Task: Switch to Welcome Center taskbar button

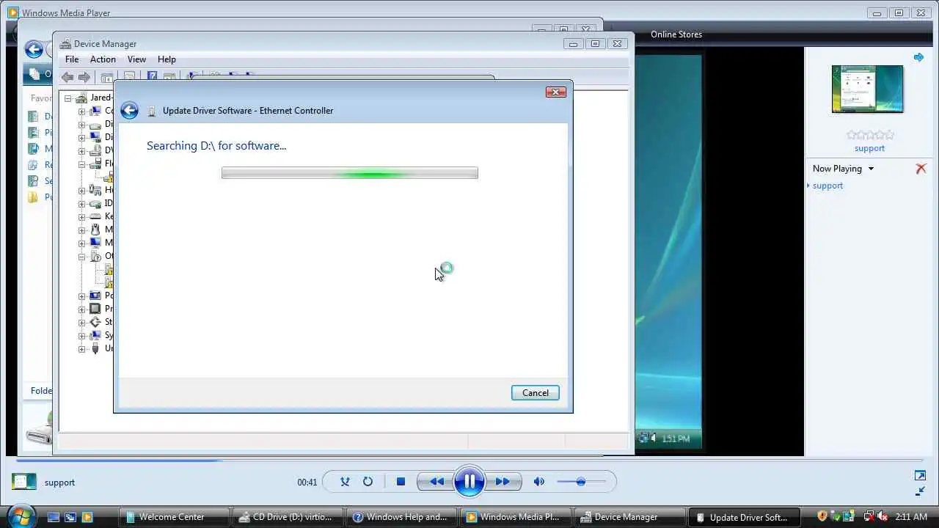Action: (173, 517)
